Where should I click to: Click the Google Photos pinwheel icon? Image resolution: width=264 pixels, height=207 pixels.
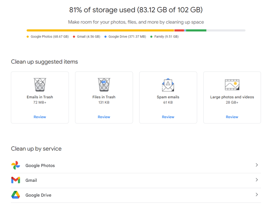click(15, 165)
